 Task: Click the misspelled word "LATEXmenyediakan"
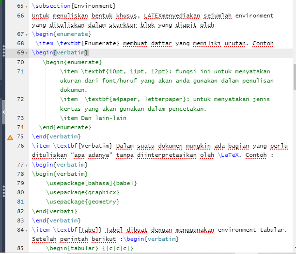pos(172,16)
